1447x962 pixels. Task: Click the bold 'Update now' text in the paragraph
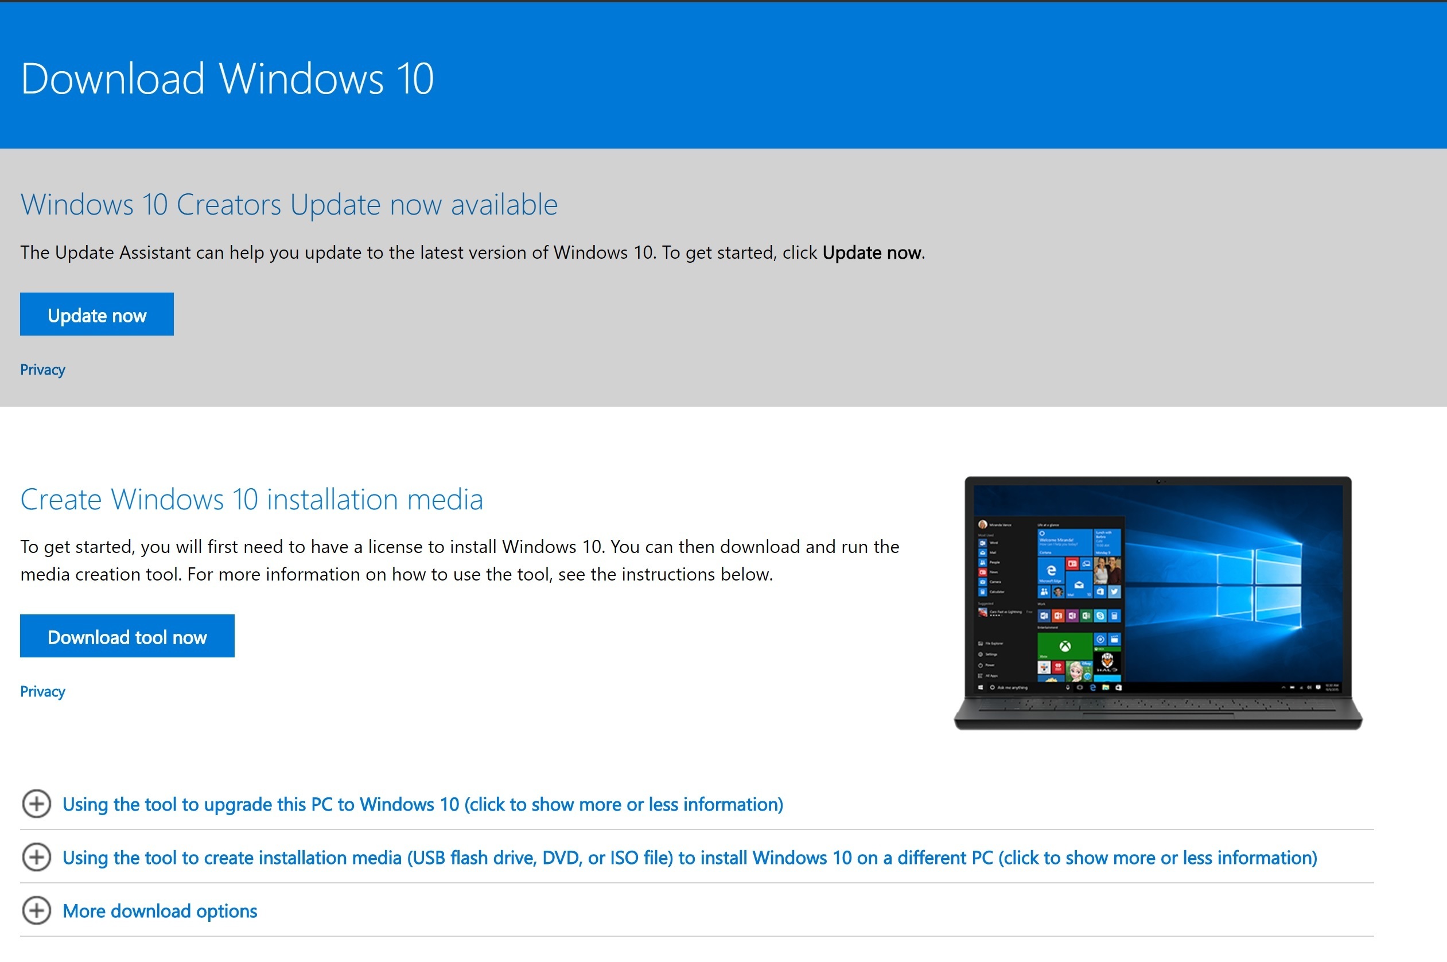[x=872, y=253]
